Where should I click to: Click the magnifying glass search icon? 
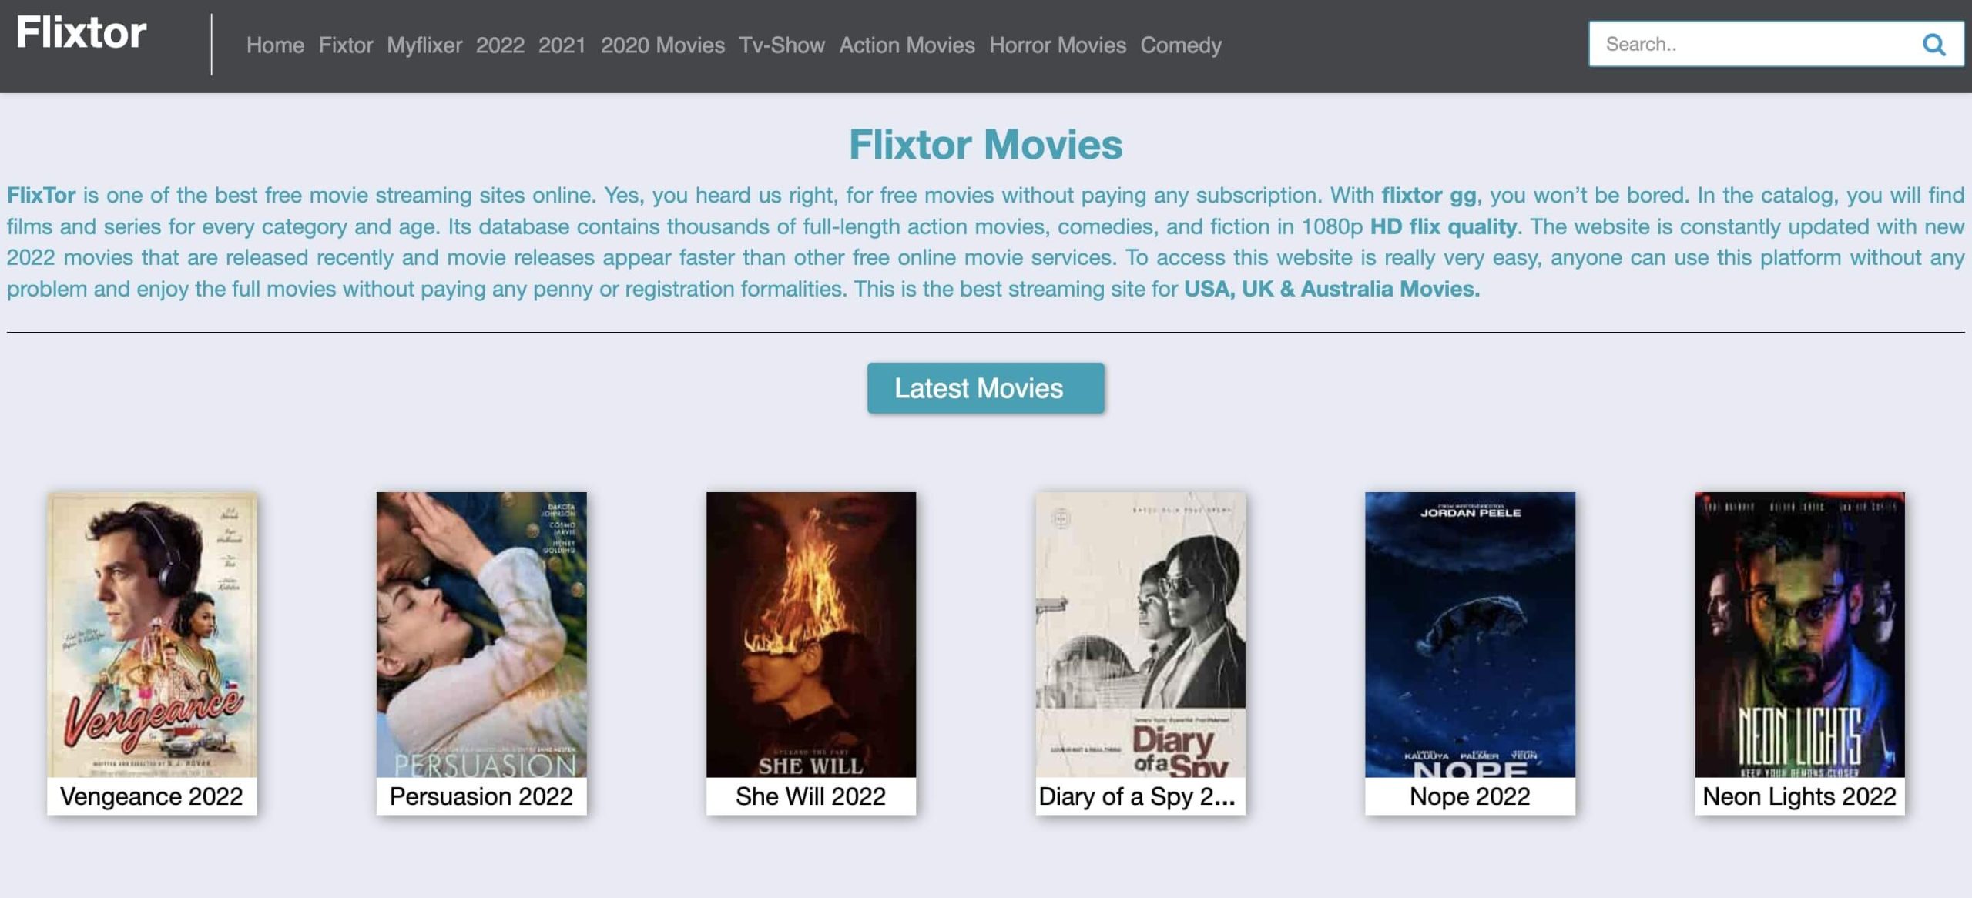(1933, 45)
